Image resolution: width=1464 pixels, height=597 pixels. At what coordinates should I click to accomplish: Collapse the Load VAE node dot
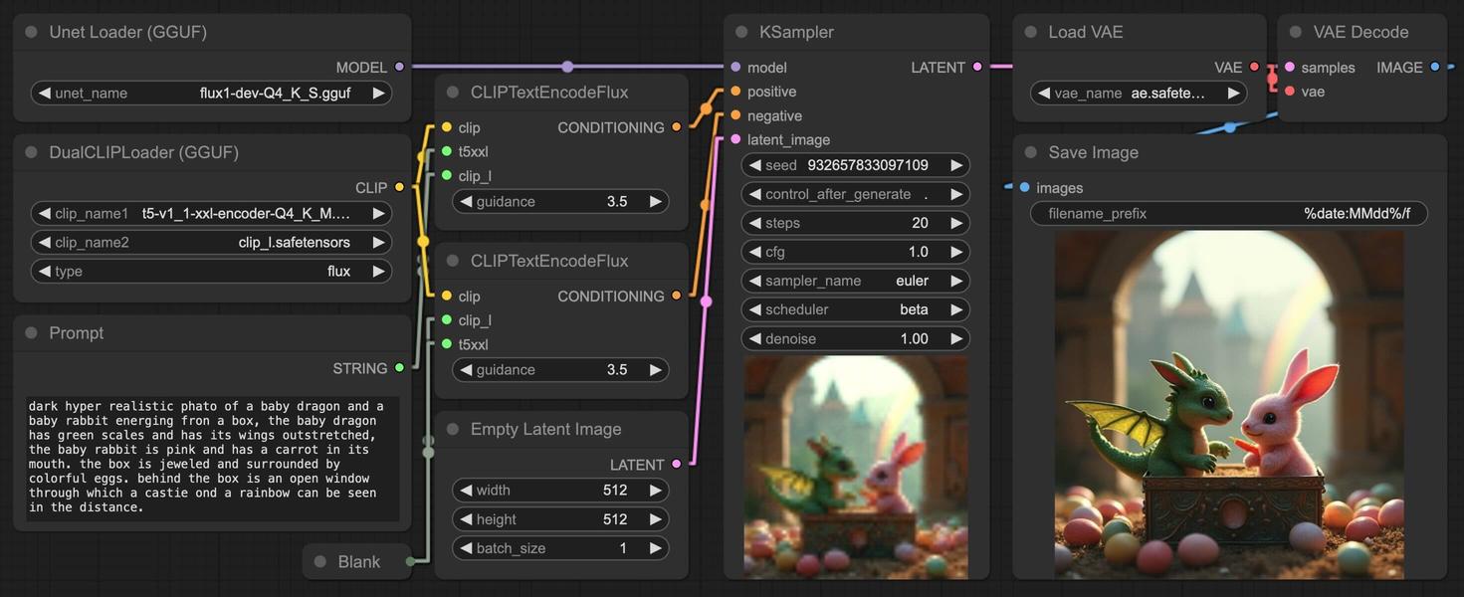(x=1030, y=32)
